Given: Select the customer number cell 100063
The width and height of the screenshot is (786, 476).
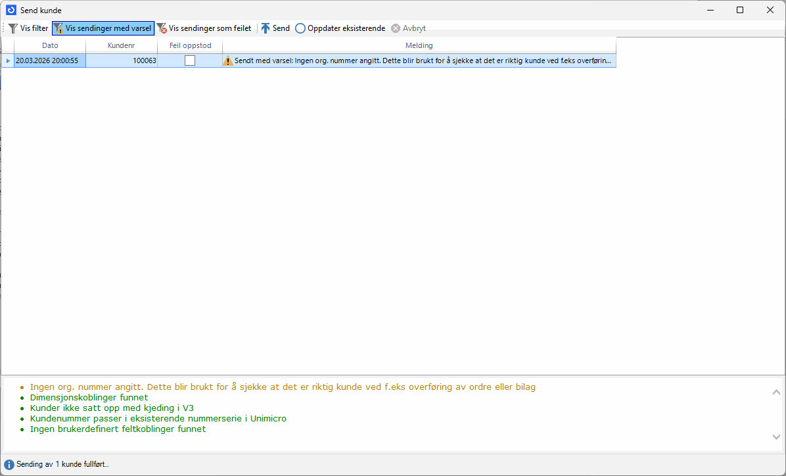Looking at the screenshot, I should [121, 60].
